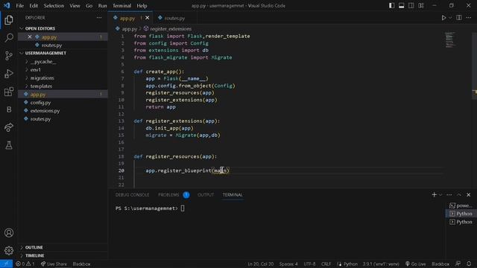Open the Live Share activity icon
This screenshot has width=477, height=268.
tap(9, 127)
